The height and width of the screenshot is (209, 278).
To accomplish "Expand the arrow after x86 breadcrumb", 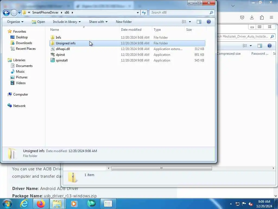I will (x=72, y=13).
